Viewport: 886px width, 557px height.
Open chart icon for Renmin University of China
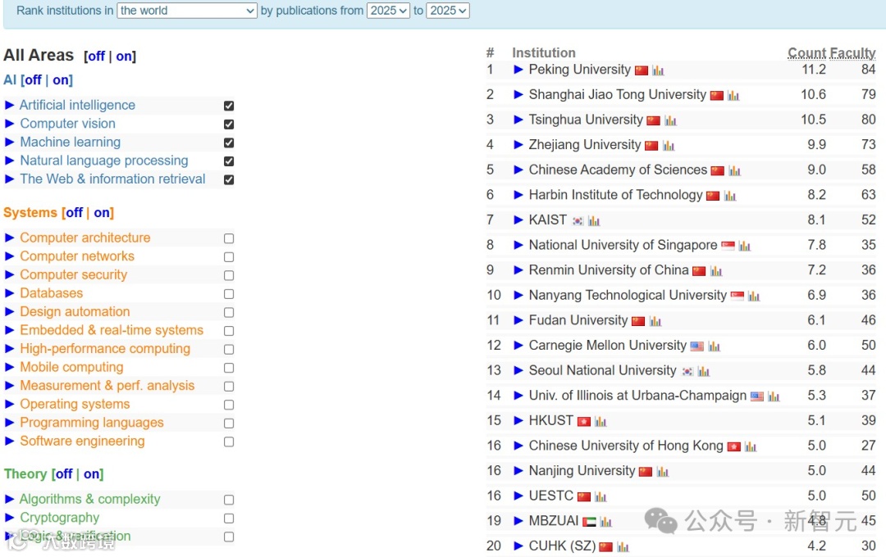pyautogui.click(x=716, y=271)
